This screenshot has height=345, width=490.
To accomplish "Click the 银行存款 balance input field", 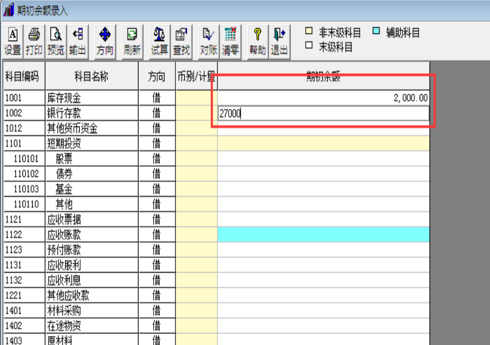I will (323, 113).
